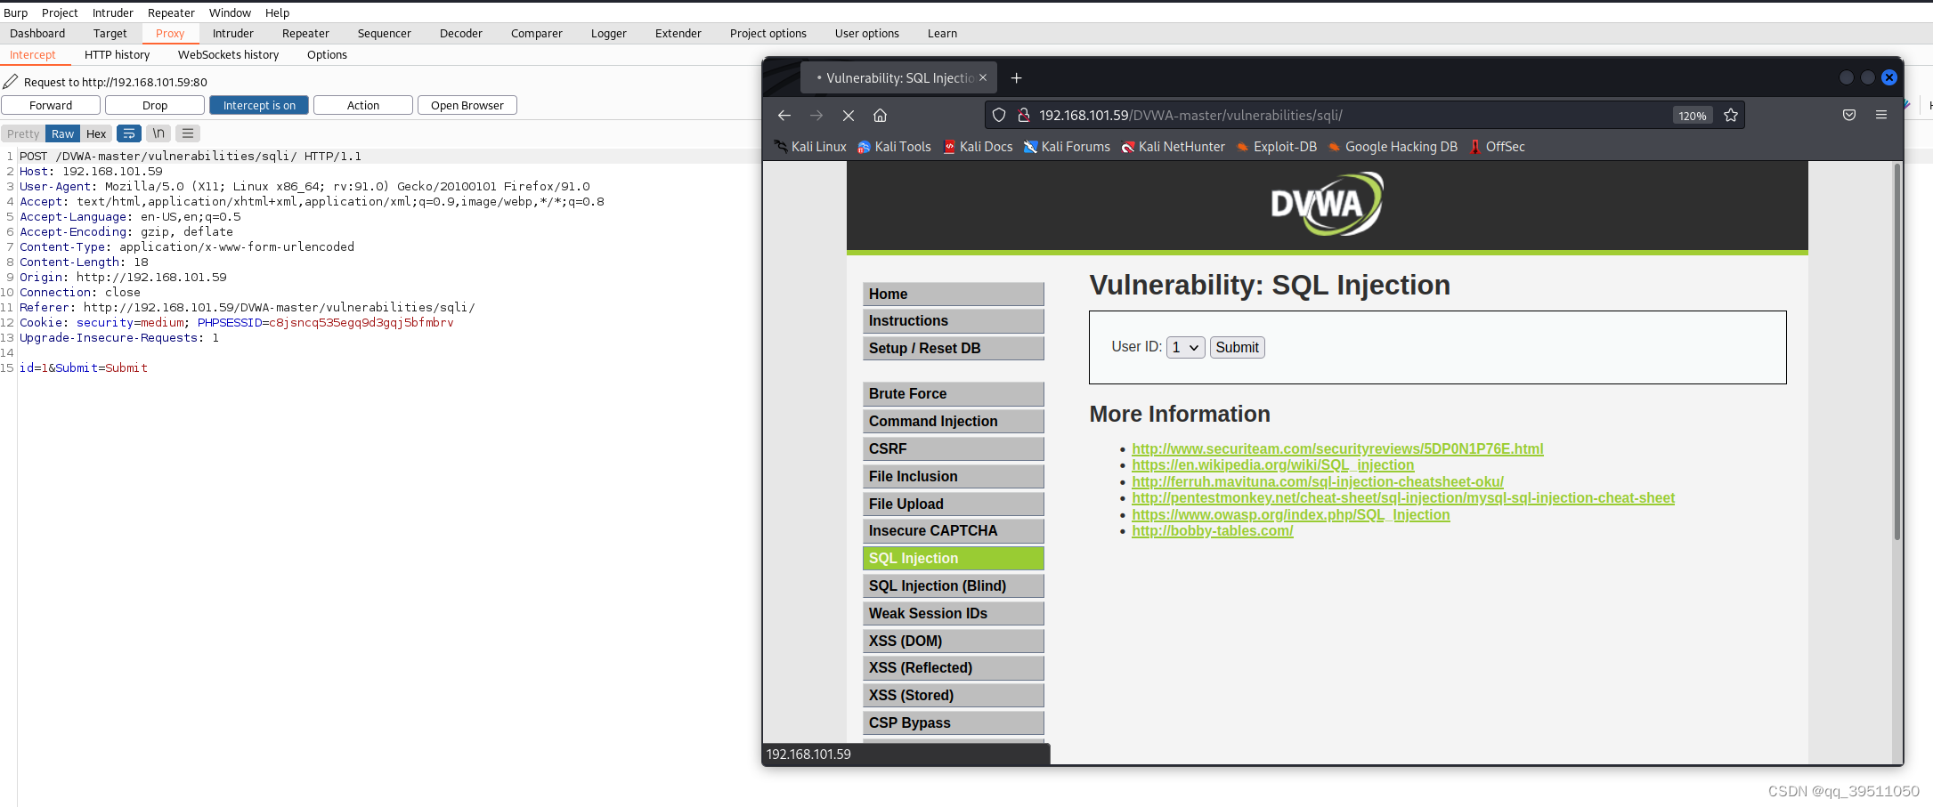Open the Brute Force page
Screen dimensions: 1933x807
click(953, 394)
